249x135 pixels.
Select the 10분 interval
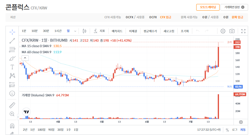35,31
